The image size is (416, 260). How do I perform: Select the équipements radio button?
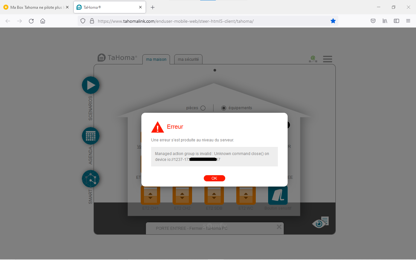[x=224, y=108]
